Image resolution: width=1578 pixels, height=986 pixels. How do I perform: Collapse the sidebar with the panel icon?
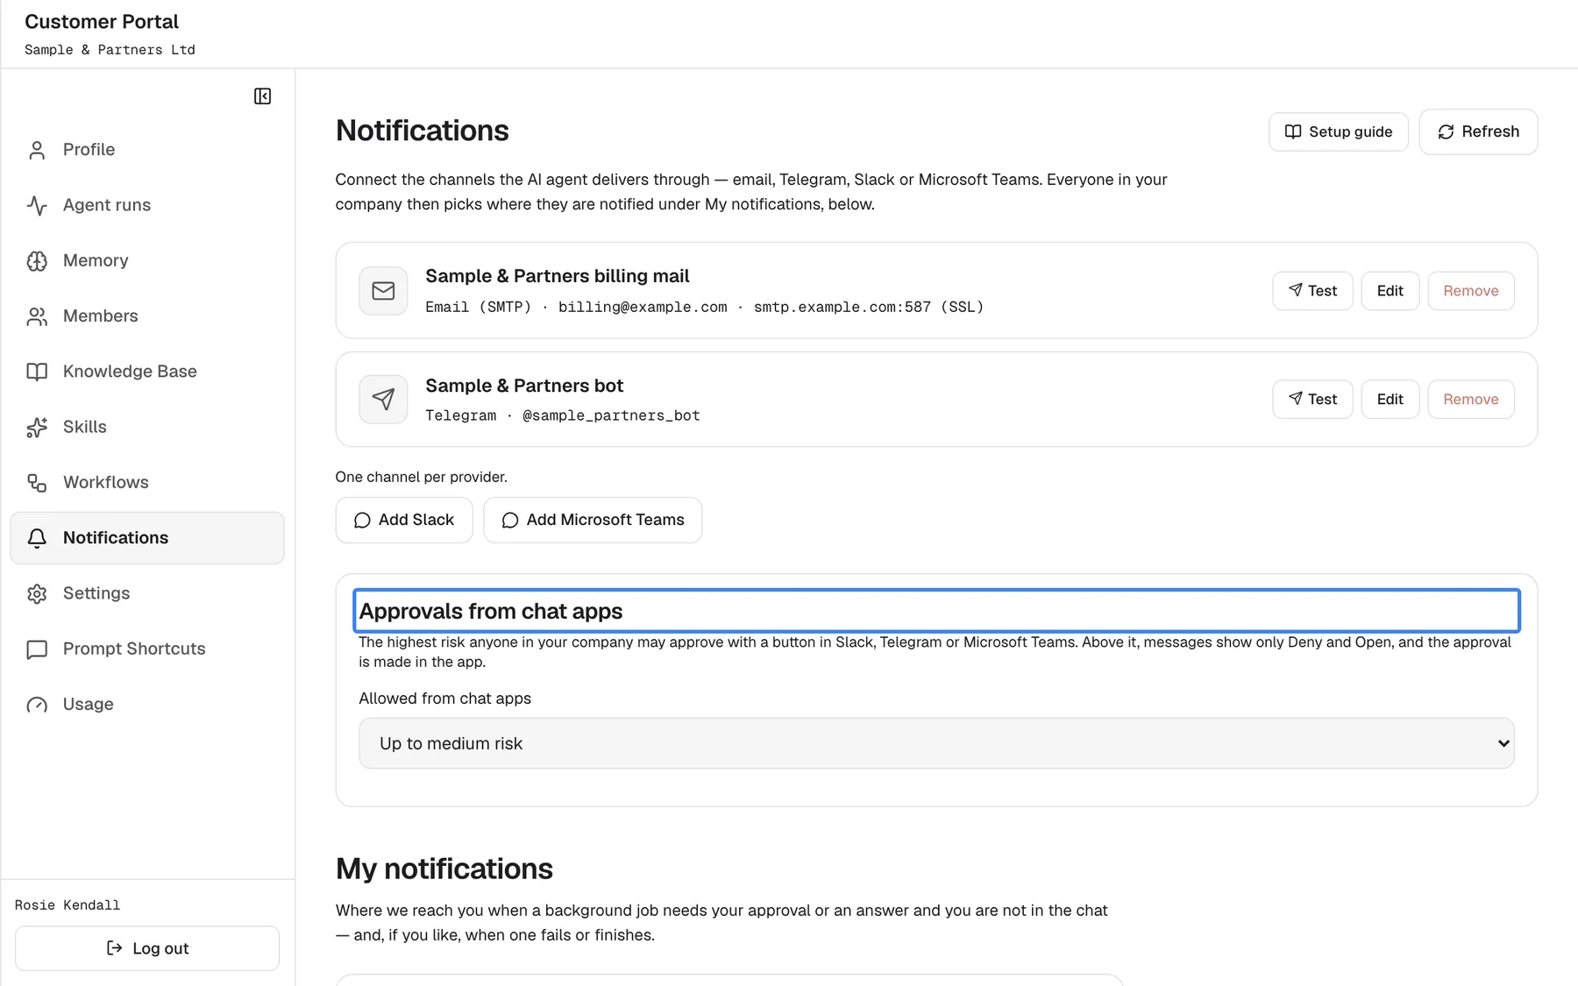pos(262,96)
